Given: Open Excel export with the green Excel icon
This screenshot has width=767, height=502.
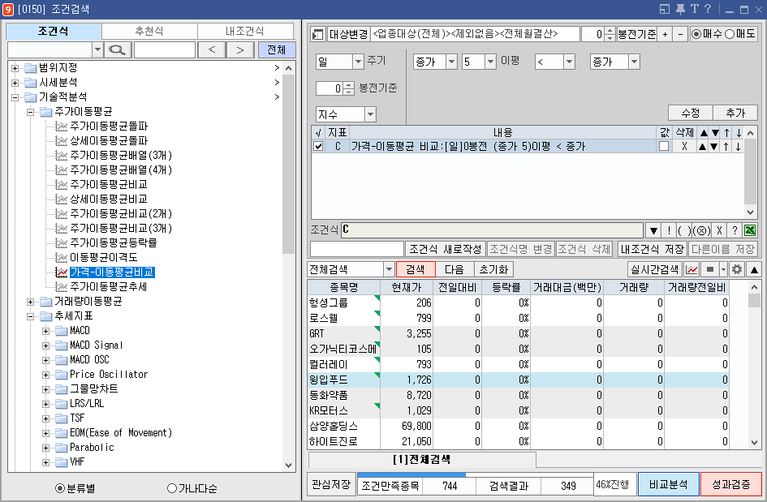Looking at the screenshot, I should [x=749, y=231].
